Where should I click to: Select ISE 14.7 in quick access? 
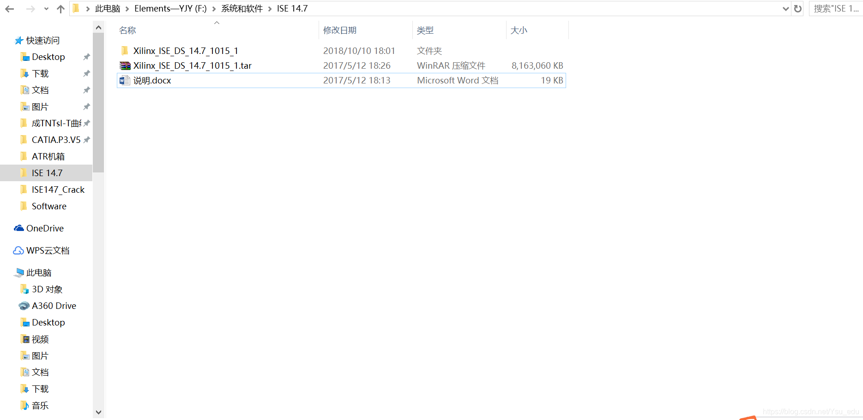(x=46, y=173)
